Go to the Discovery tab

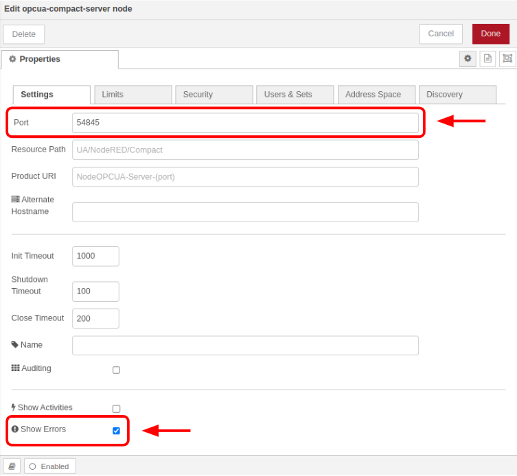[458, 95]
